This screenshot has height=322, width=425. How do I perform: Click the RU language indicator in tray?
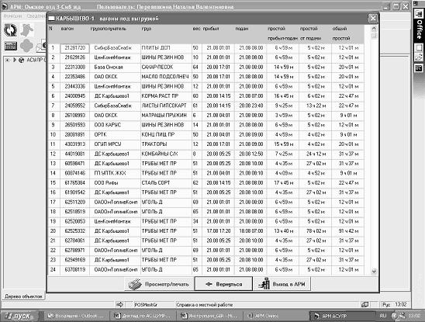click(x=382, y=316)
